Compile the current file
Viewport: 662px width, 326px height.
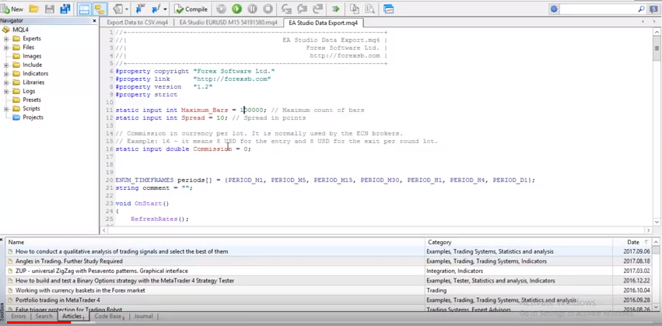tap(191, 9)
